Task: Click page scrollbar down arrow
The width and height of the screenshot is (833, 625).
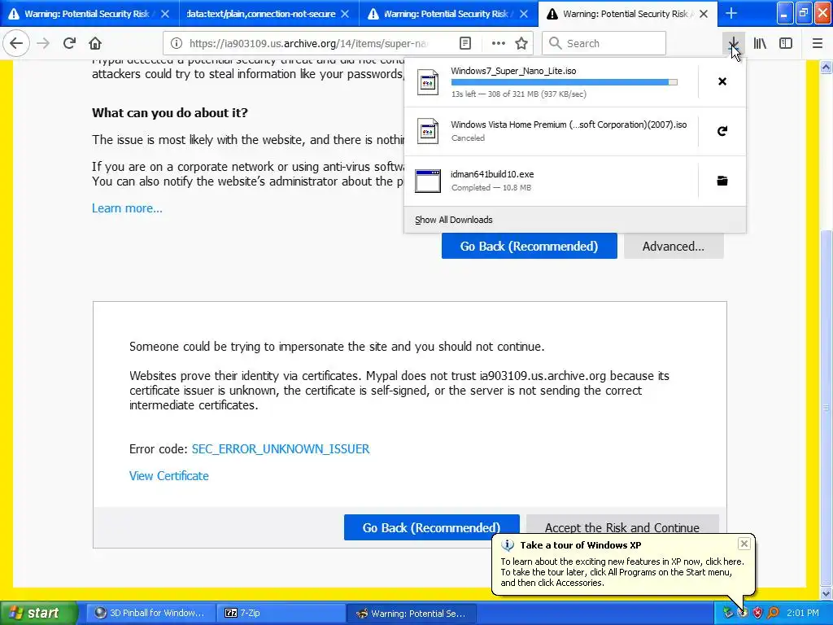Action: [826, 592]
